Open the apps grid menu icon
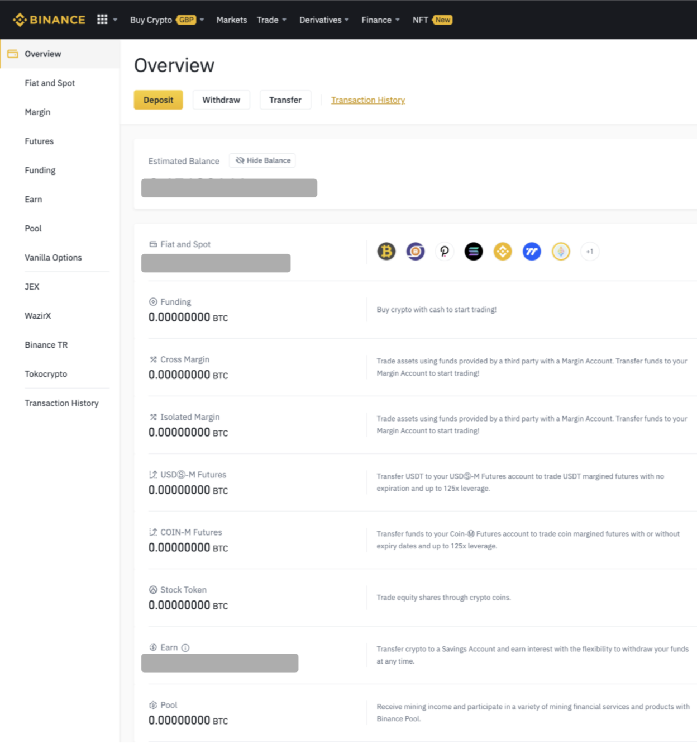This screenshot has height=748, width=697. point(102,20)
